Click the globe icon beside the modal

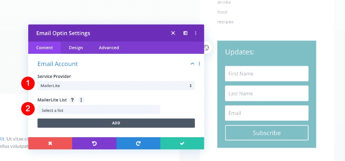coord(206,48)
